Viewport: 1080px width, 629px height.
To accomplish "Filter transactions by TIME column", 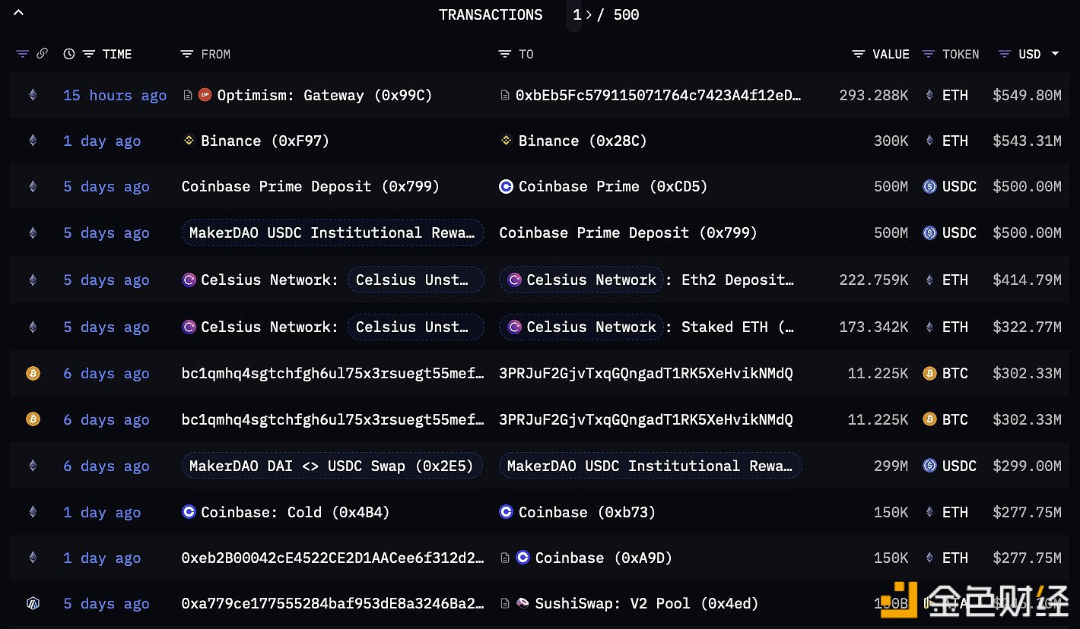I will [89, 54].
